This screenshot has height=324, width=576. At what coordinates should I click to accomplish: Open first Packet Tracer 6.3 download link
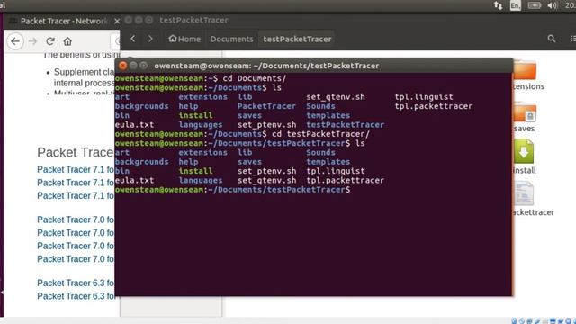point(76,283)
